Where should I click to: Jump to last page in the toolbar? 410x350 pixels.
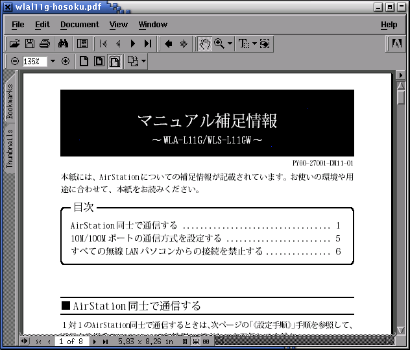148,44
